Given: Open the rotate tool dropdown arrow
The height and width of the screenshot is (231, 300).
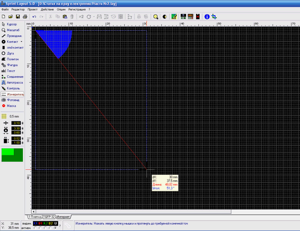Looking at the screenshot, I should 94,17.
